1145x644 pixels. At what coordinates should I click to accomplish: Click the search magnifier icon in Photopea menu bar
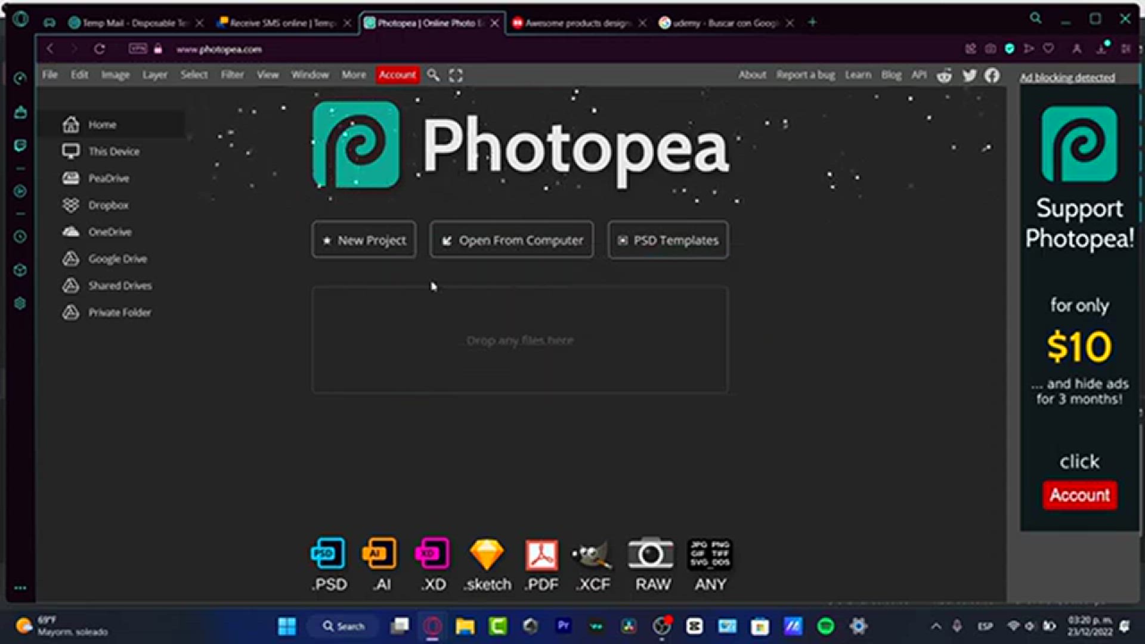(x=434, y=75)
